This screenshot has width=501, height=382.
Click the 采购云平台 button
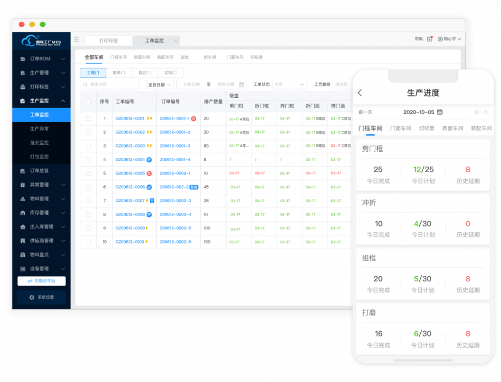point(42,281)
